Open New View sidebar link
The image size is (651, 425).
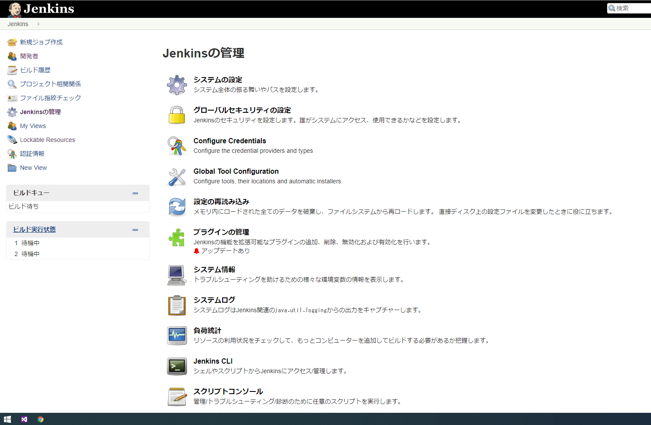coord(33,168)
